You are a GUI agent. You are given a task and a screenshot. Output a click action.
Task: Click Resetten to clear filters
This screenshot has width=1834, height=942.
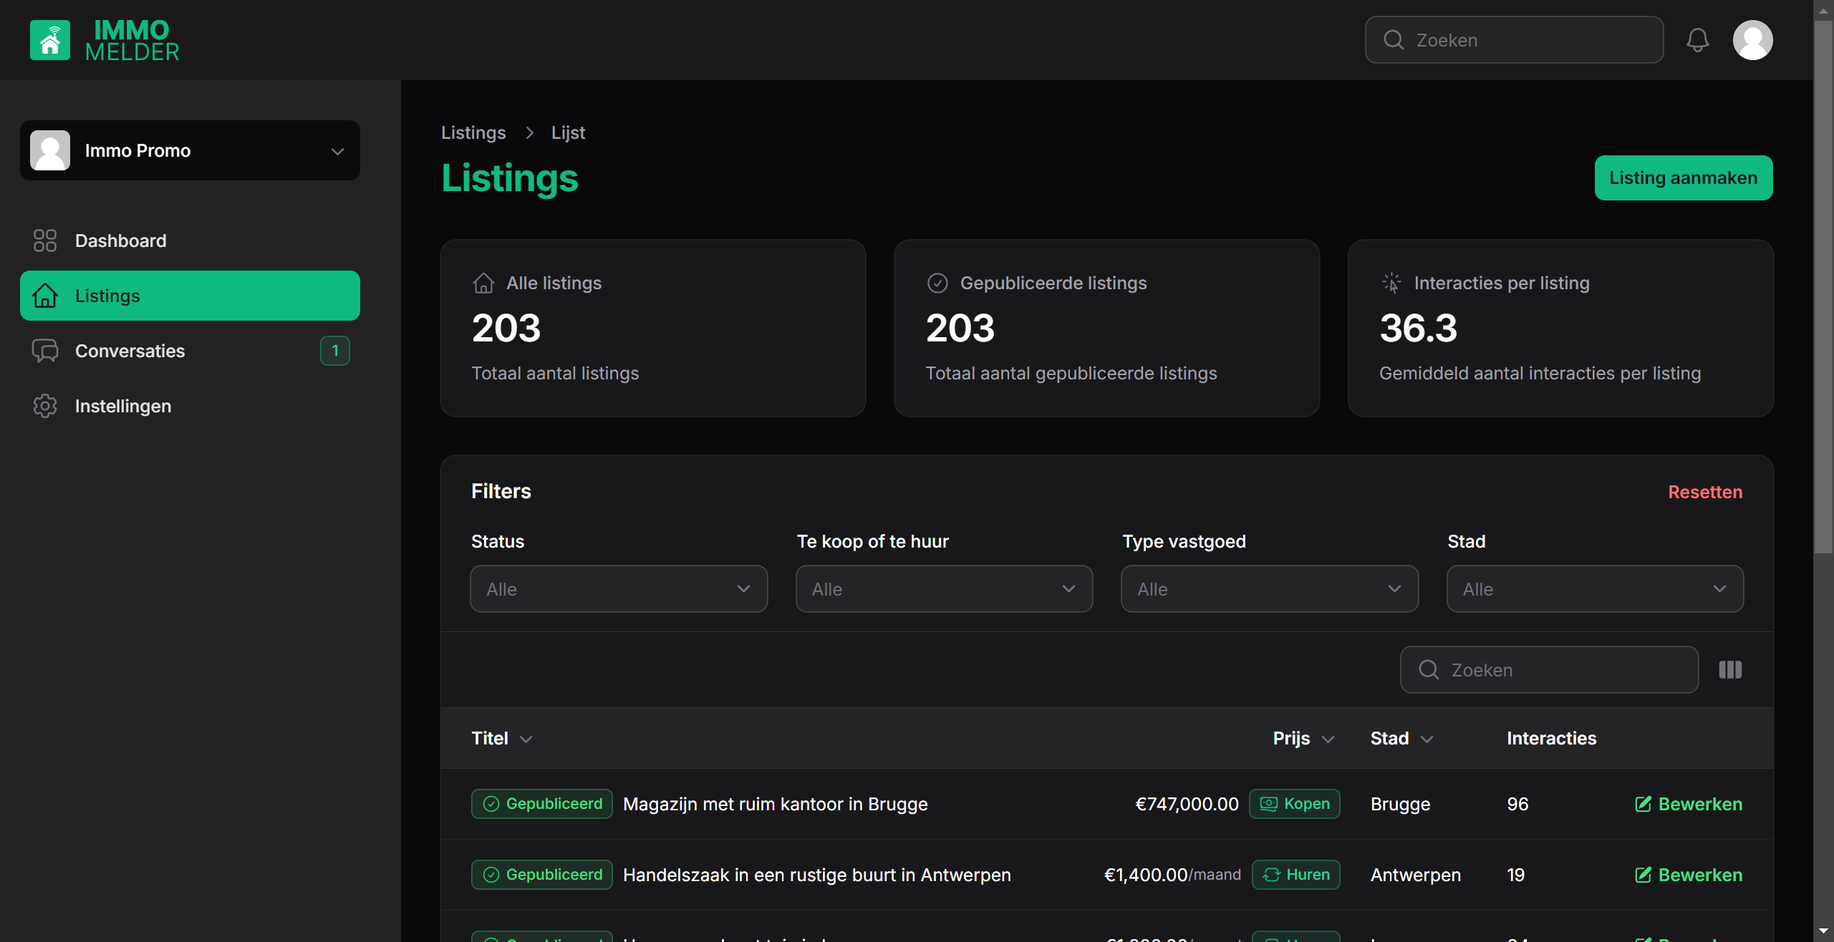tap(1705, 492)
